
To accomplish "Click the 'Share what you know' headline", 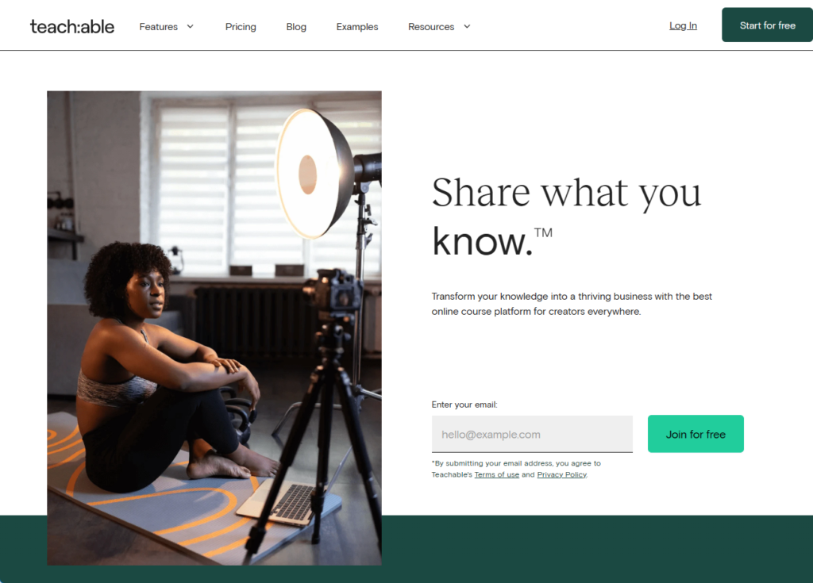I will (566, 217).
